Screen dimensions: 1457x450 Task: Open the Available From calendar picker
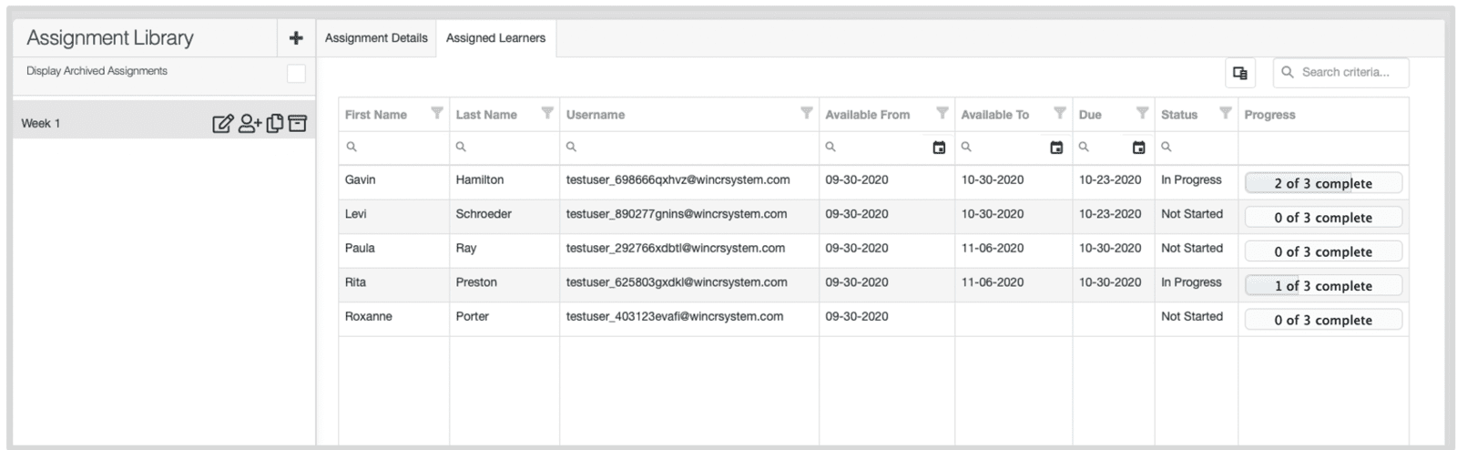click(x=939, y=148)
